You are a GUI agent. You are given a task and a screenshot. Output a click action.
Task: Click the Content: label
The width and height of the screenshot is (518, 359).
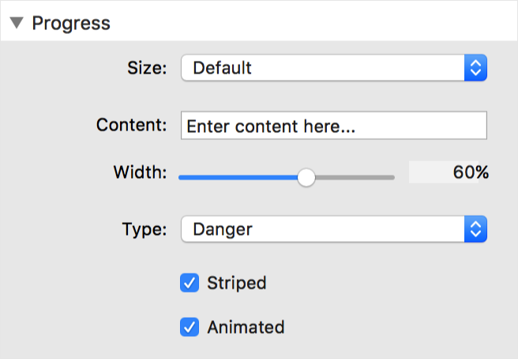coord(132,125)
